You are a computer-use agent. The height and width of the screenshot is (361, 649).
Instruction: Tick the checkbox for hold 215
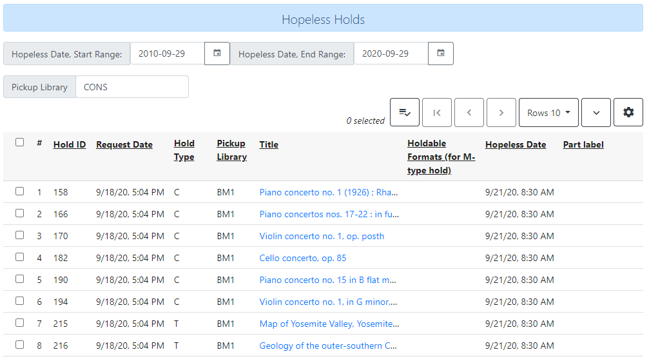[20, 323]
